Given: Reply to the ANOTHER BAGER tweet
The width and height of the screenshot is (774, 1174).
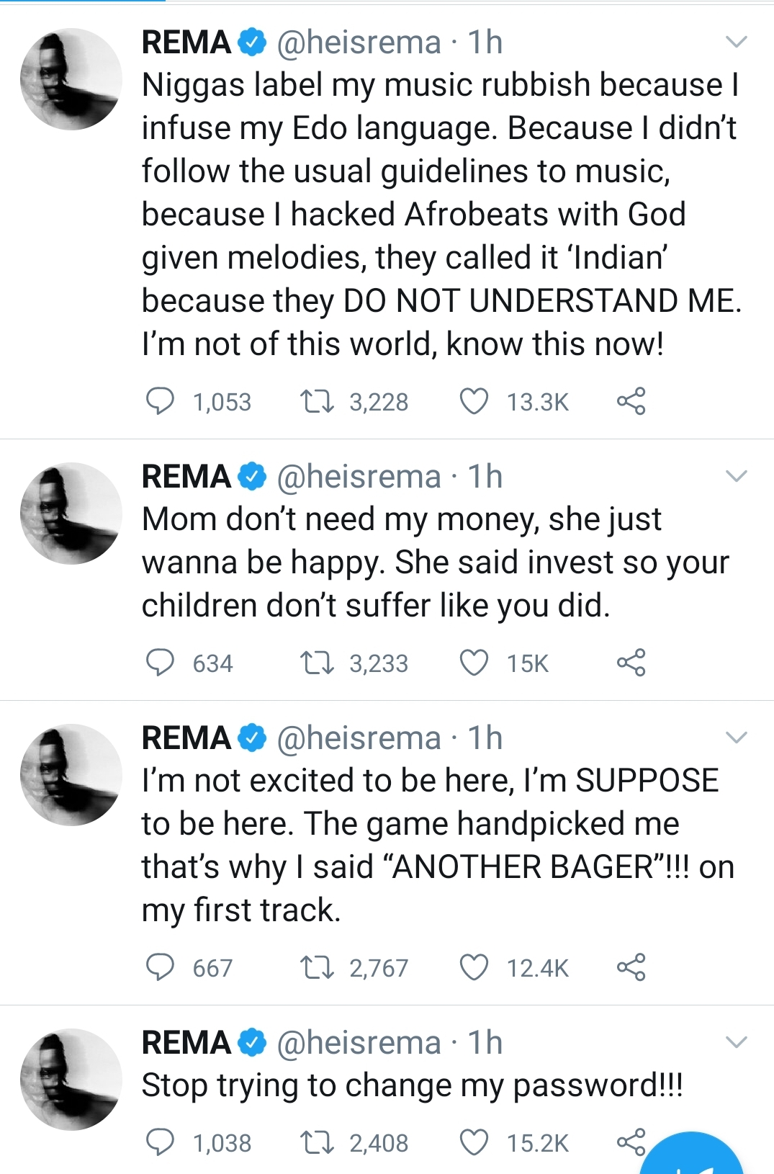Looking at the screenshot, I should 160,967.
